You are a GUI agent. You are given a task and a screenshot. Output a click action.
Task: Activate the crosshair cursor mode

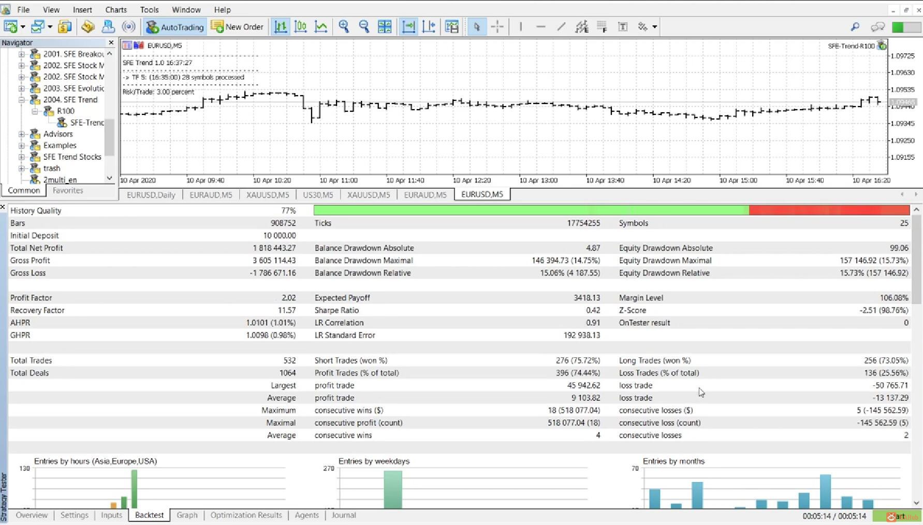[x=497, y=27]
